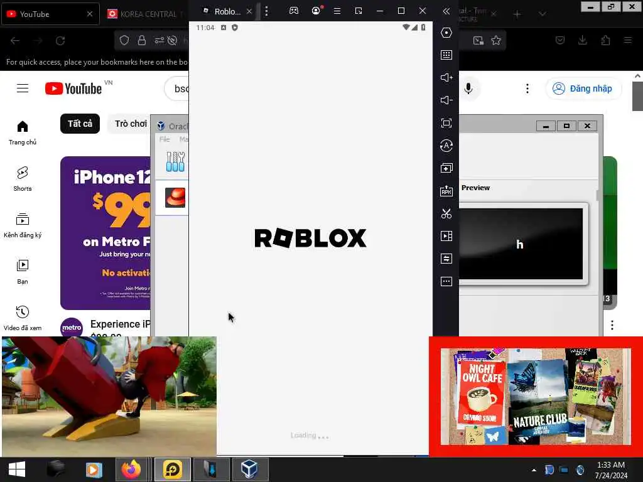Viewport: 643px width, 482px height.
Task: Collapse the emulator sidebar with double chevron
Action: 446,11
